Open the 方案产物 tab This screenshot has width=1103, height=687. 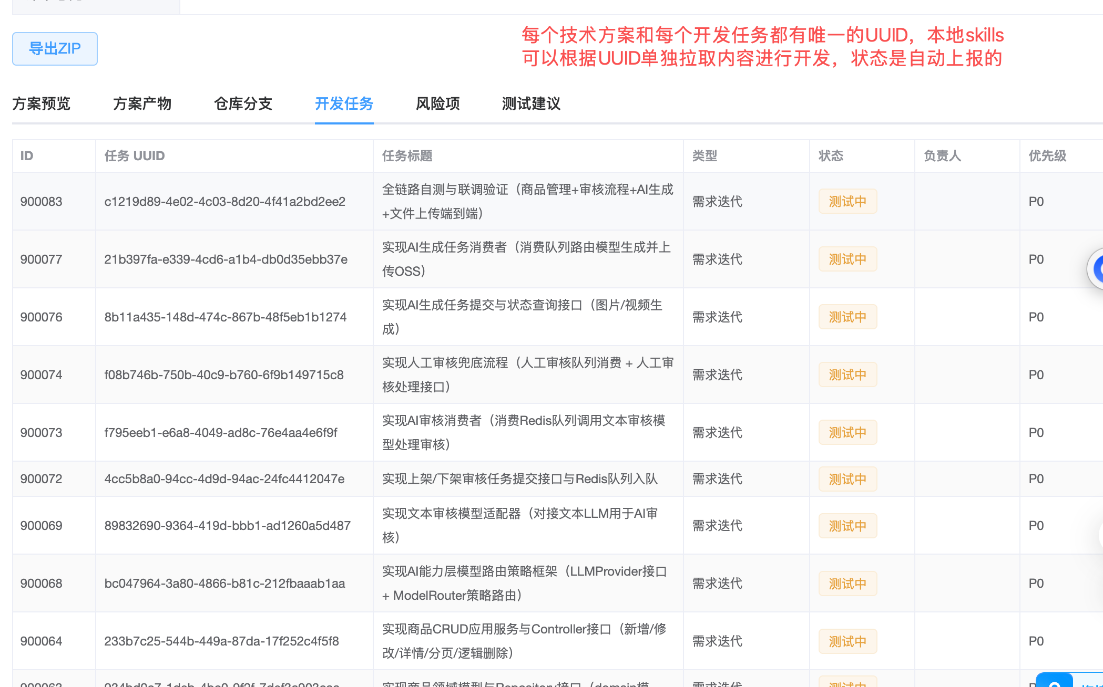(x=142, y=103)
